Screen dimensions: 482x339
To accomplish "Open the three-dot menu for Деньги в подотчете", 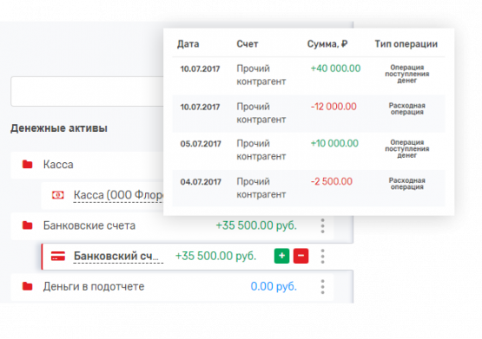I will click(x=322, y=286).
